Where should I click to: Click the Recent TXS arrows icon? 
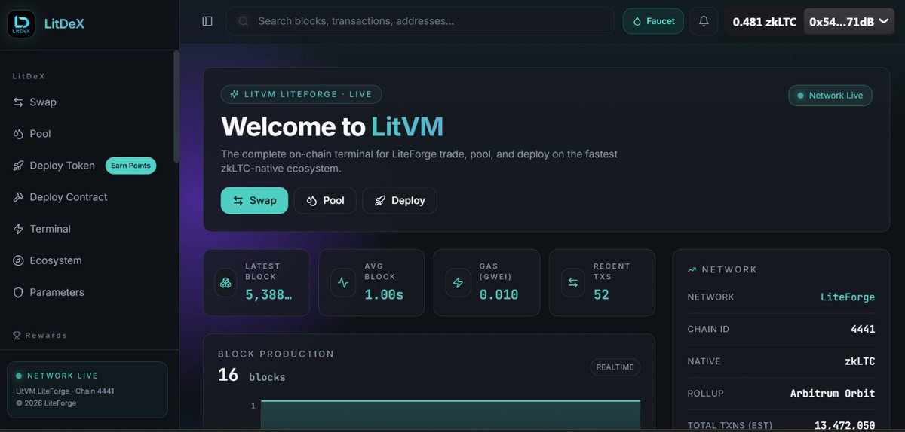coord(572,283)
